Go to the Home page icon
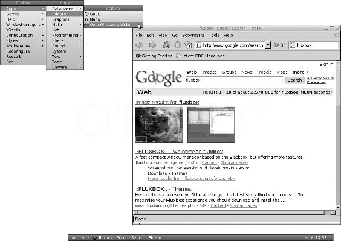The width and height of the screenshot is (341, 241). coord(188,45)
